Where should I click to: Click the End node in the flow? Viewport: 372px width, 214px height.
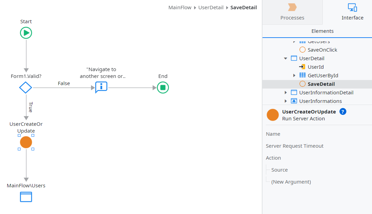tap(163, 88)
